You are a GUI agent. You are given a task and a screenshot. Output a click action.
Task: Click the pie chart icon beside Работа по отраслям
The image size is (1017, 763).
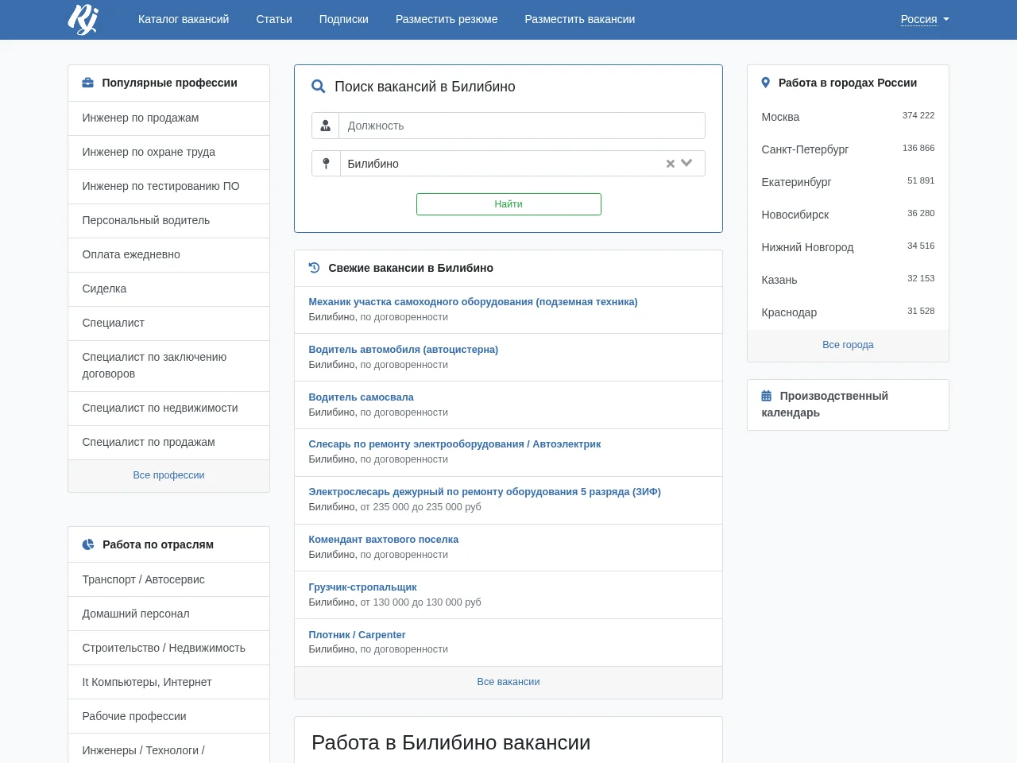(x=88, y=544)
